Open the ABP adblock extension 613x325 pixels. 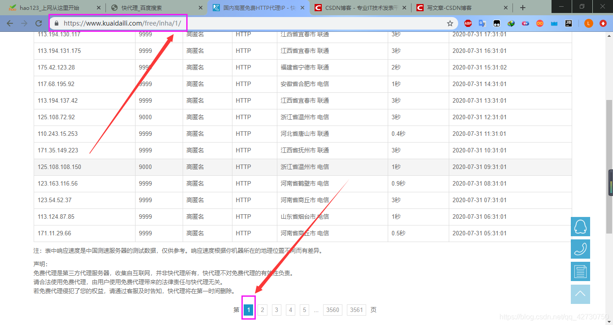468,23
